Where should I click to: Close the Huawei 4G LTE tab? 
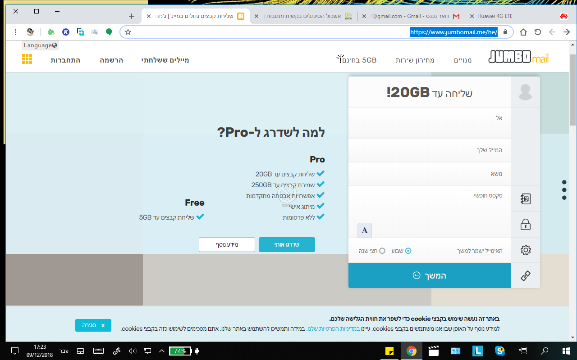472,16
